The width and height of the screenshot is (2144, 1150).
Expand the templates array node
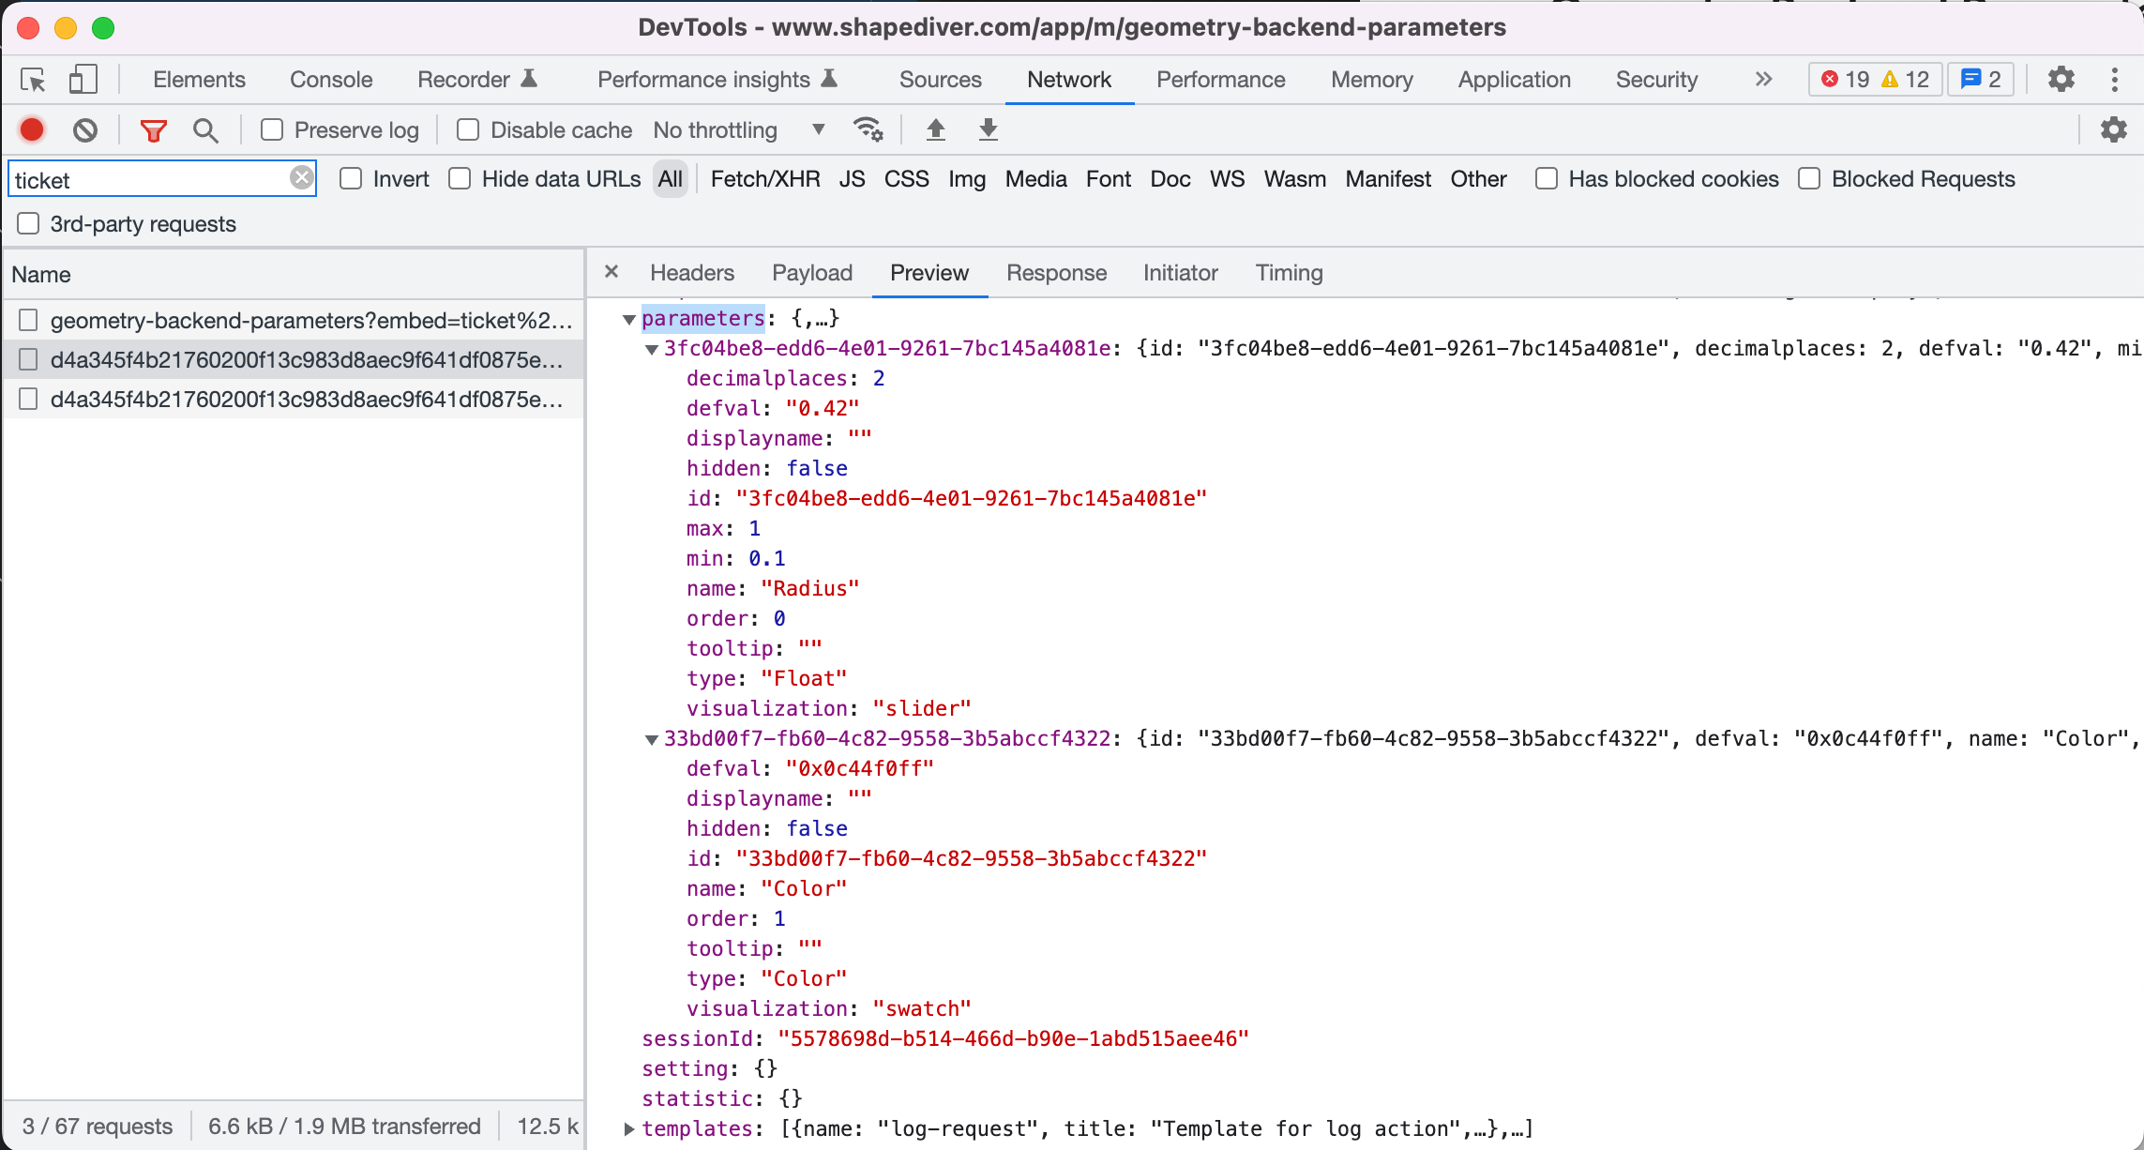click(629, 1129)
